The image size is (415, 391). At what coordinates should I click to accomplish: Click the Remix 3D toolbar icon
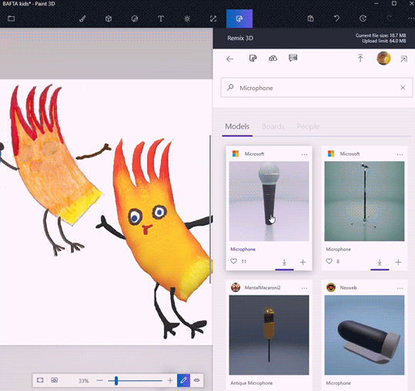click(x=239, y=18)
